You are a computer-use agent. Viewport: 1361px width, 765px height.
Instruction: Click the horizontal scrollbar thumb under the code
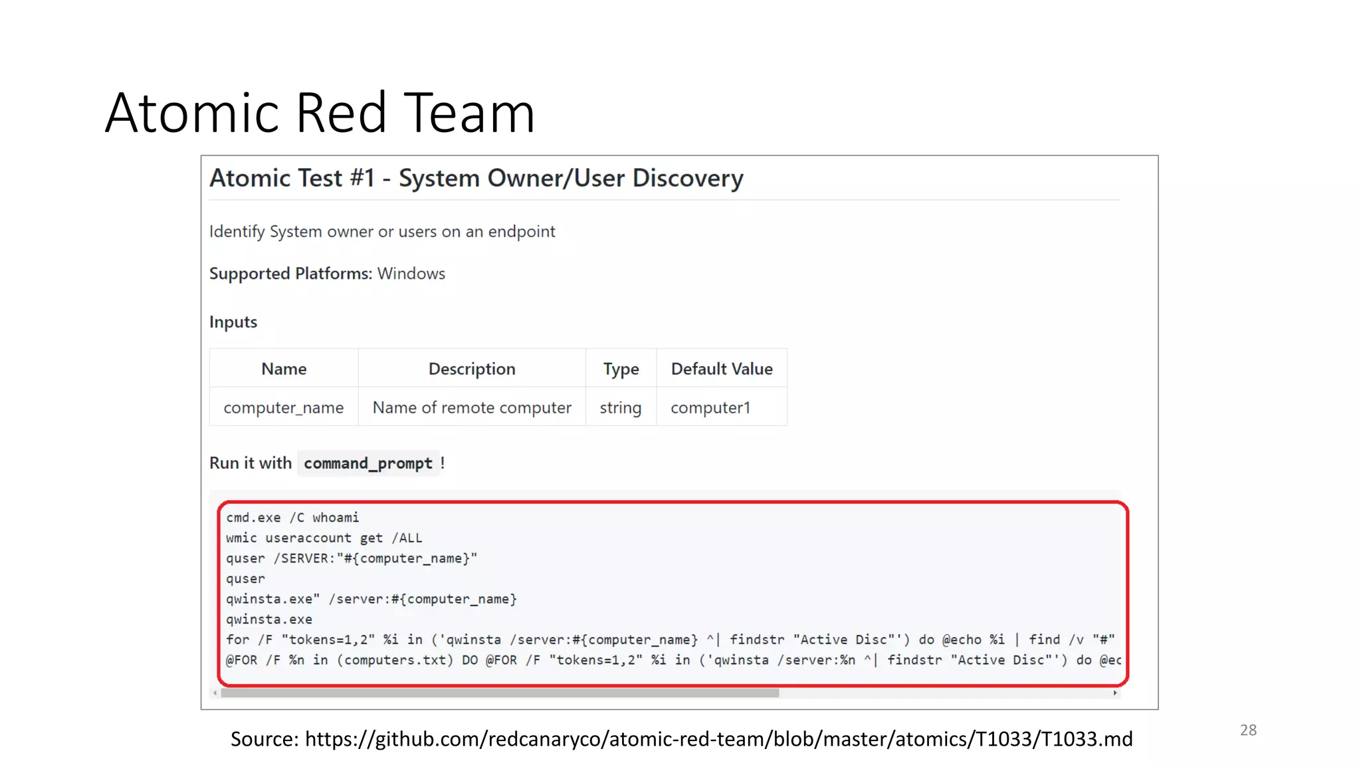pos(500,693)
